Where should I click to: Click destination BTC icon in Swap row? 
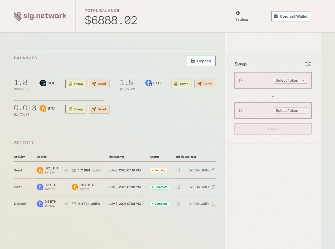point(75,187)
